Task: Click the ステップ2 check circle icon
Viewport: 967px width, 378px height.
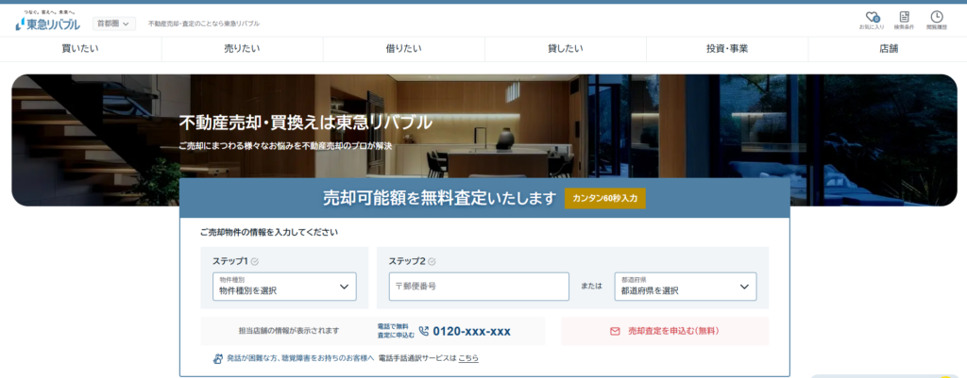Action: 432,261
